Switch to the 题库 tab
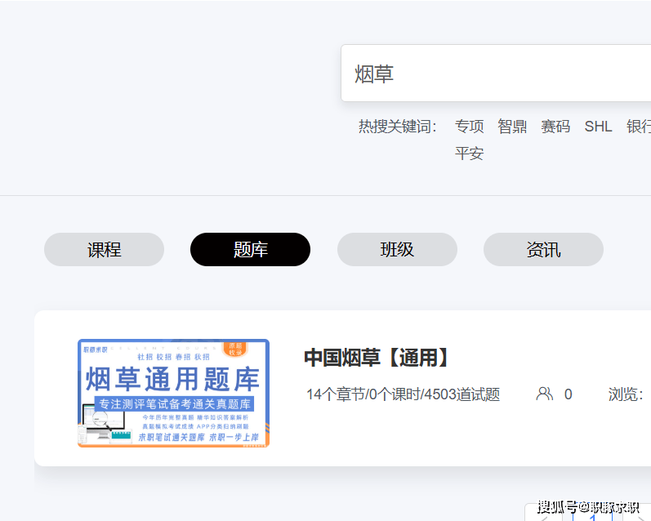Viewport: 651px width, 521px height. coord(250,250)
